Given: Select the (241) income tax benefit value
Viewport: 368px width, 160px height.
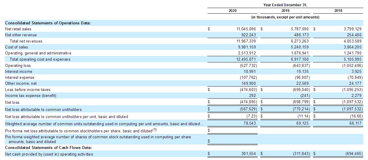Looking at the screenshot, I should point(305,96).
